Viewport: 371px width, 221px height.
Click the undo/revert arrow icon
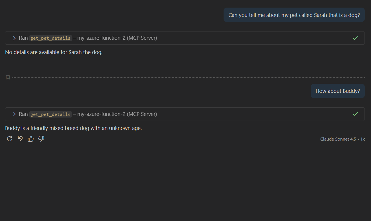20,139
